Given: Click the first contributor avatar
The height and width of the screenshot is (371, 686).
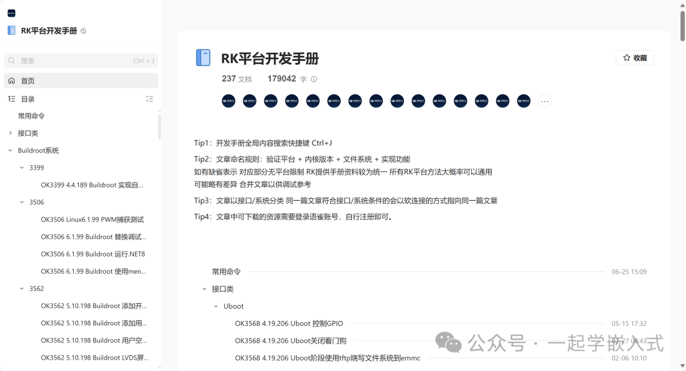Looking at the screenshot, I should [x=229, y=101].
